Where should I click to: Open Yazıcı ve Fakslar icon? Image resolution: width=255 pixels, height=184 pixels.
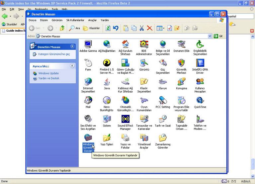[x=126, y=138]
